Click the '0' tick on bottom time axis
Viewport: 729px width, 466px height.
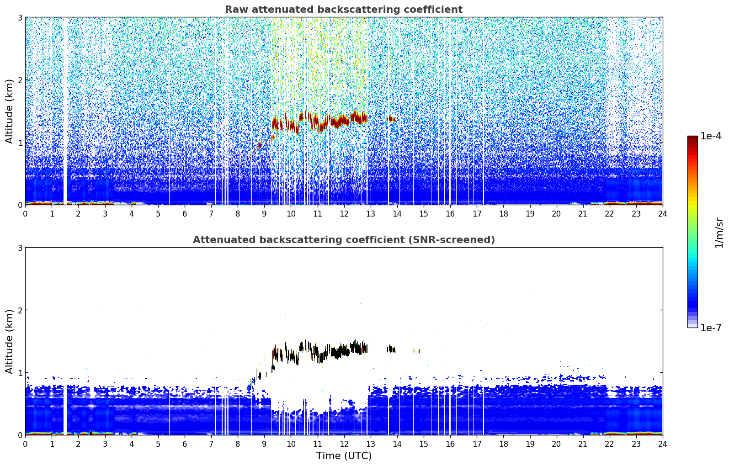(25, 444)
